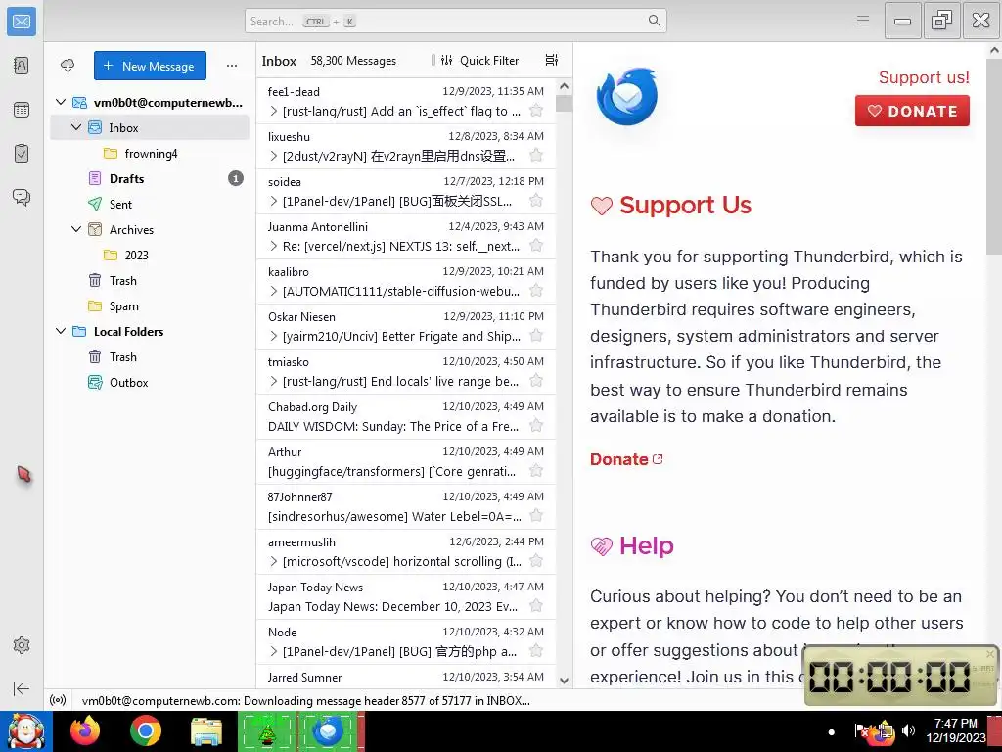Click message list scroll-down arrow
Image resolution: width=1002 pixels, height=752 pixels.
click(564, 681)
